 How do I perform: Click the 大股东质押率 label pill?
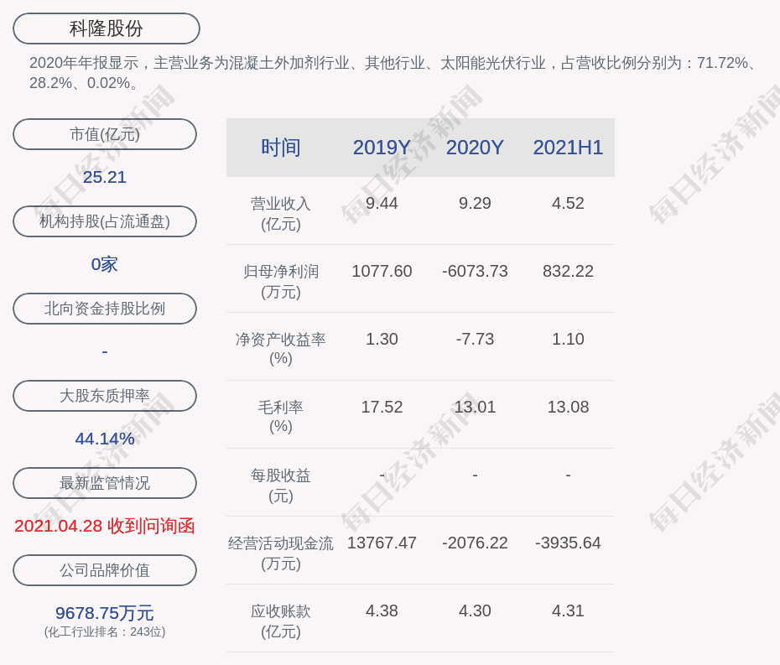(105, 396)
